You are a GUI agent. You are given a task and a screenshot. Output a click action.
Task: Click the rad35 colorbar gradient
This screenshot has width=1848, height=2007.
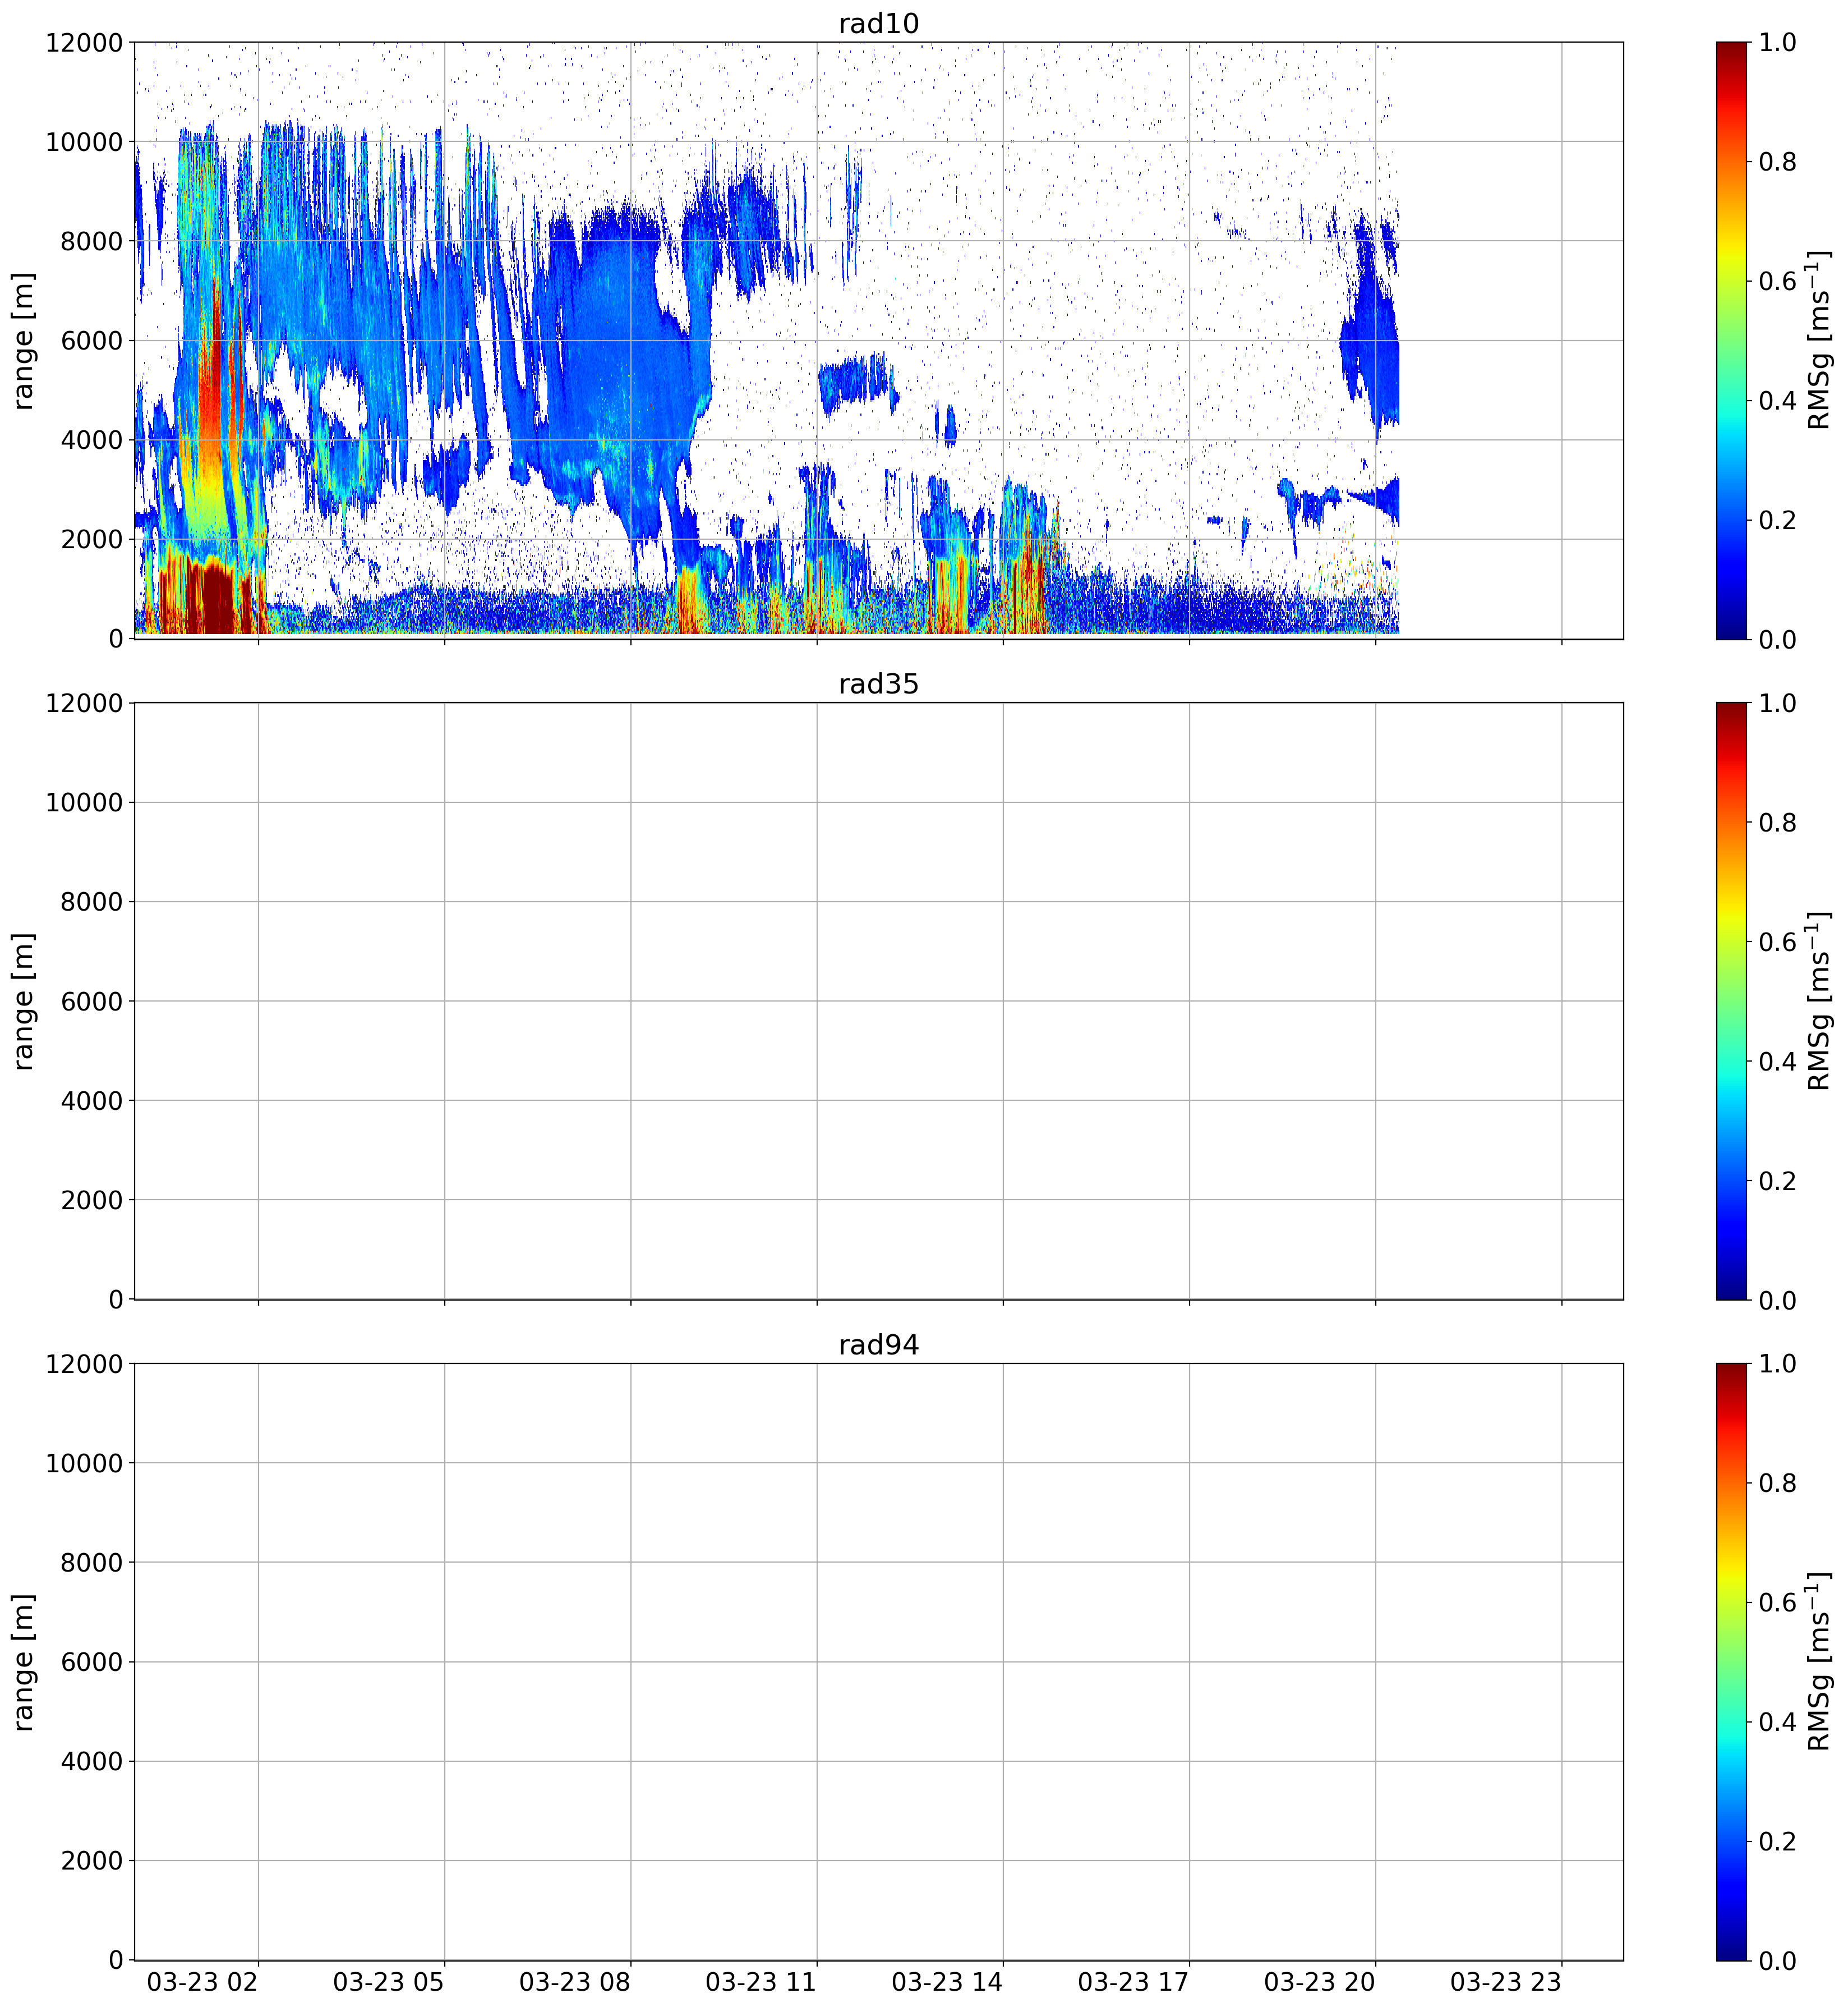coord(1731,1002)
